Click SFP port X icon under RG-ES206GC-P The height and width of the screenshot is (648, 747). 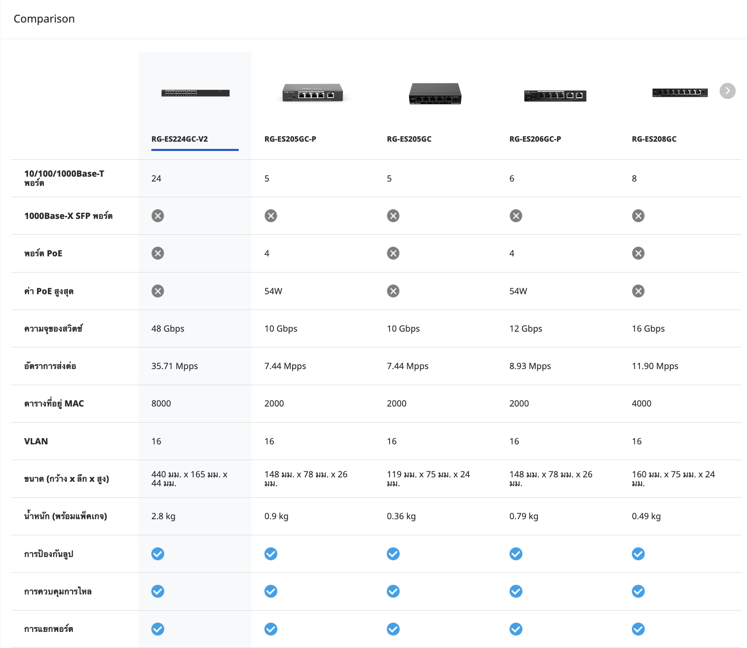(516, 216)
